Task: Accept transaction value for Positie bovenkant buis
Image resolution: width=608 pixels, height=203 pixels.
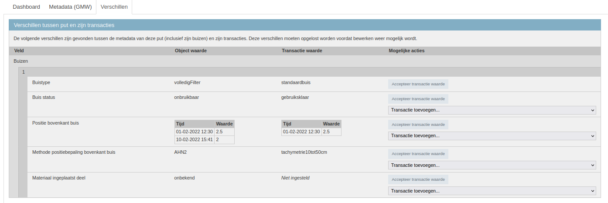Action: pyautogui.click(x=418, y=125)
